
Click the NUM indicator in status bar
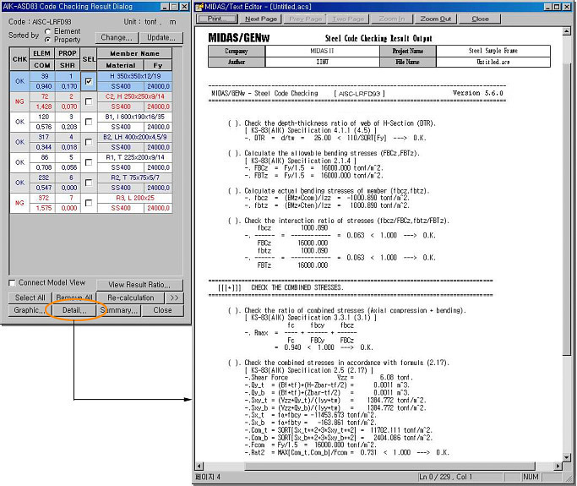(531, 477)
